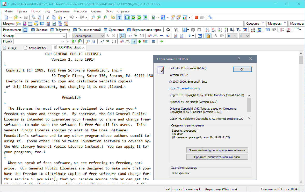
Task: Open the ru.emeditor.com link
Action: (184, 88)
